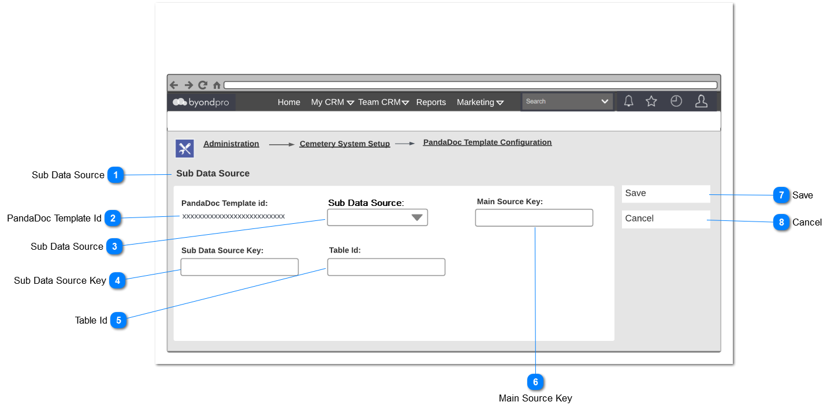Open notifications bell icon

coord(629,102)
